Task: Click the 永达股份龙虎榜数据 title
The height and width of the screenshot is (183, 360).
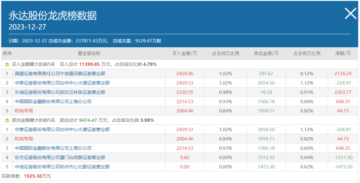Action: [53, 15]
